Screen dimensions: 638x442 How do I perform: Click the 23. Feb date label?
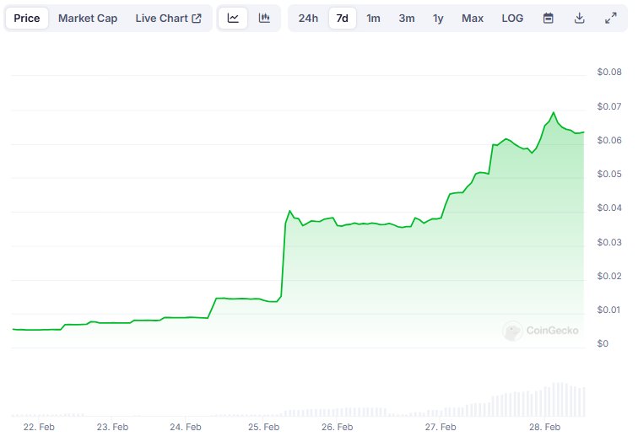click(112, 427)
